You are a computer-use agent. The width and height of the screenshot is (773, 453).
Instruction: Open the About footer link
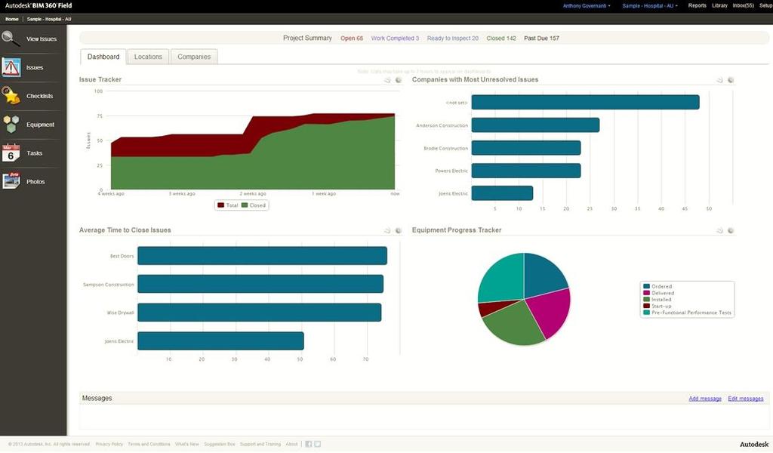[x=292, y=444]
